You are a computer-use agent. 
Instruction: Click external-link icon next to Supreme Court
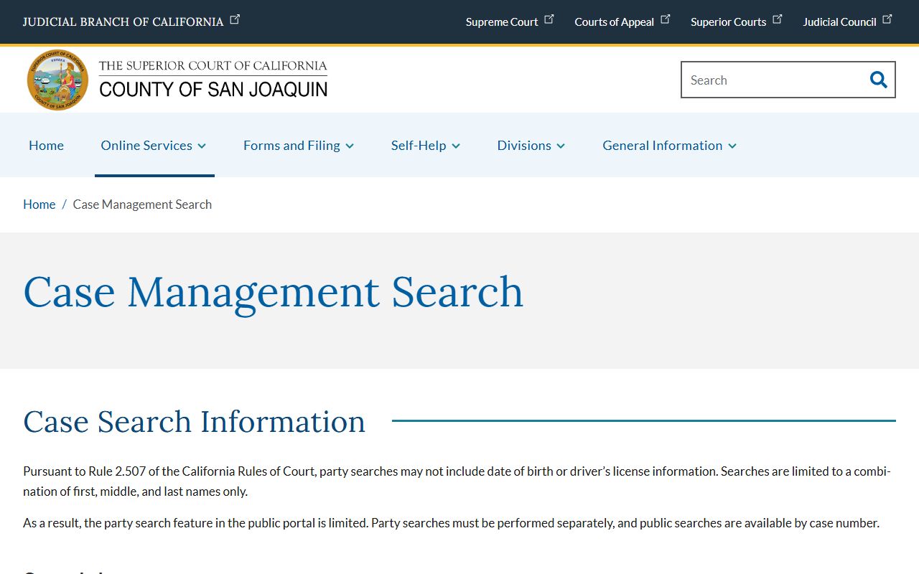pyautogui.click(x=549, y=19)
